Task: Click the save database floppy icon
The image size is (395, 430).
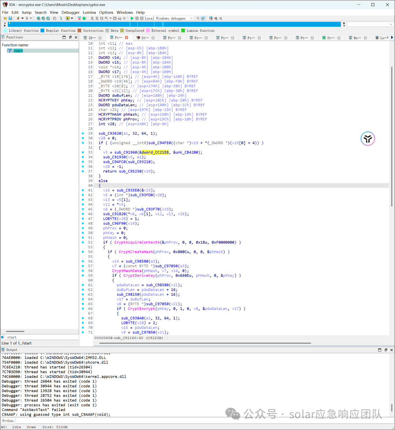Action: point(10,18)
